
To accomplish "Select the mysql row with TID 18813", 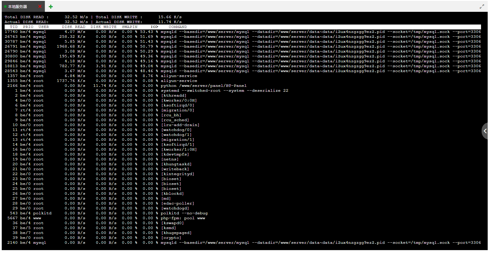I will coord(243,66).
